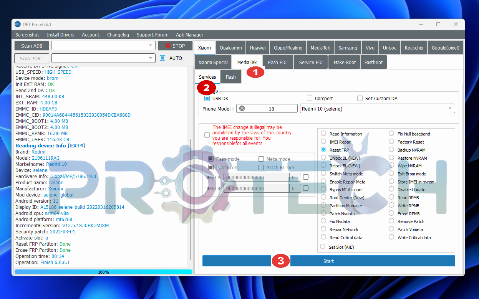Switch to the Huawei tab
479x299 pixels.
tap(258, 48)
